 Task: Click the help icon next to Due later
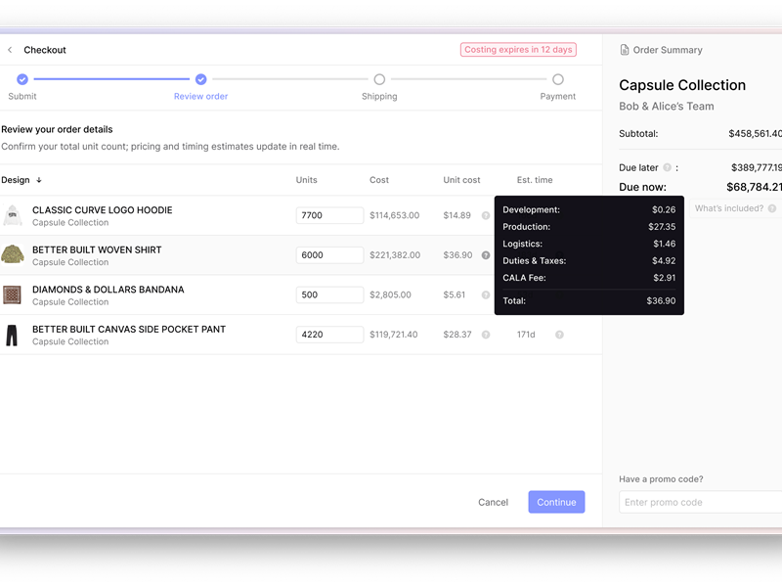[x=667, y=167]
